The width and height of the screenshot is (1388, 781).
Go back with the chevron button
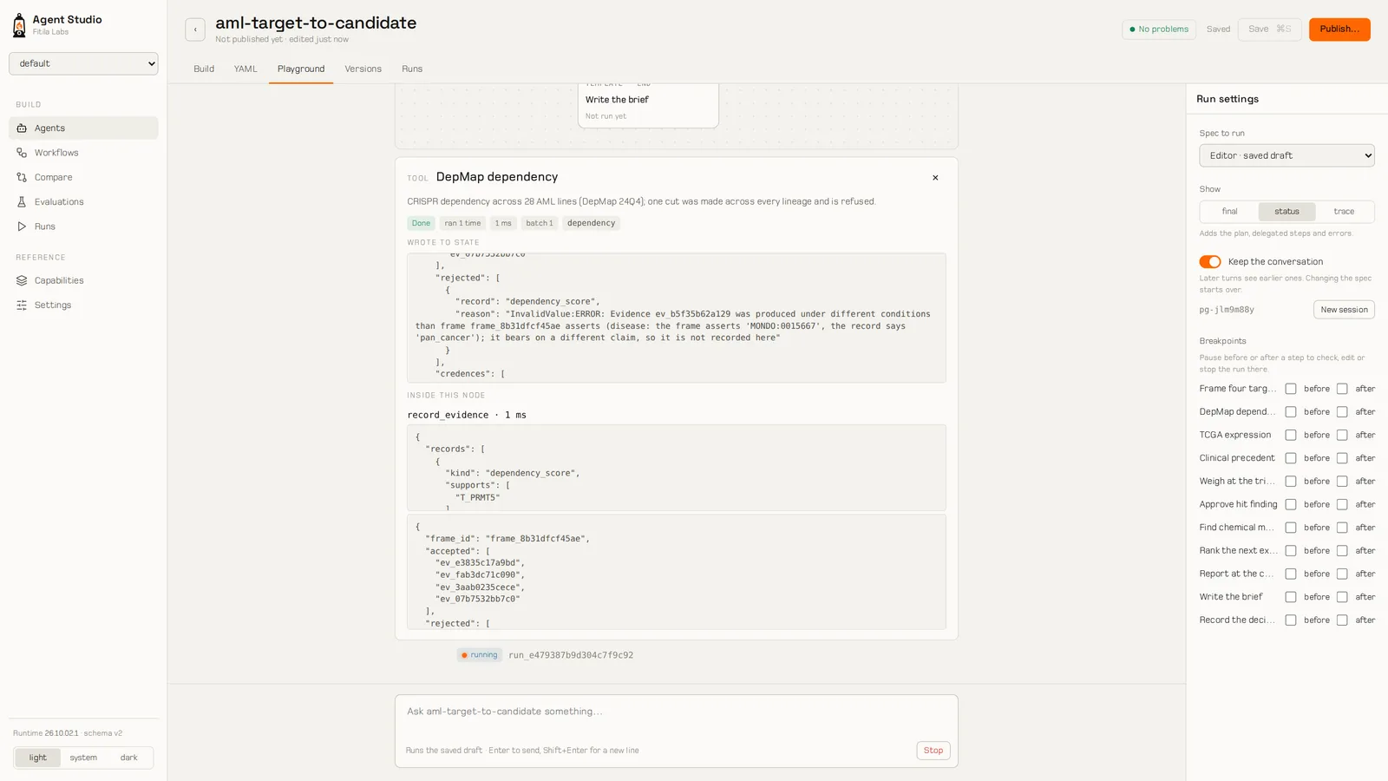(195, 30)
